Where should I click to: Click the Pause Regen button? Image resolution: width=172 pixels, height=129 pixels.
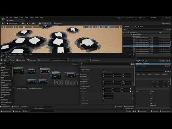click(x=21, y=60)
